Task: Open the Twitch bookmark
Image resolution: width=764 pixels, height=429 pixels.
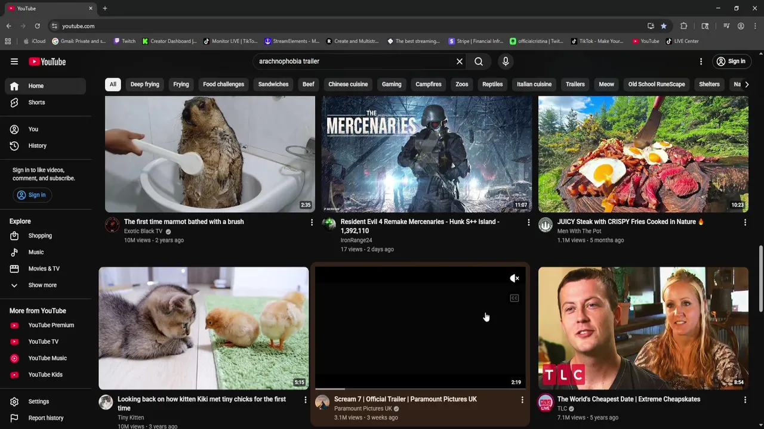Action: (x=125, y=41)
